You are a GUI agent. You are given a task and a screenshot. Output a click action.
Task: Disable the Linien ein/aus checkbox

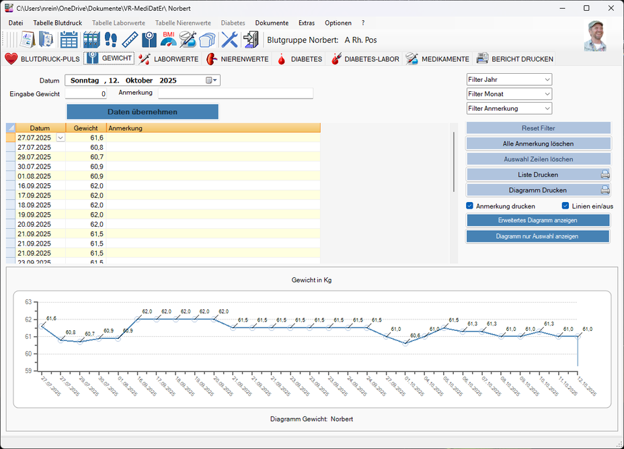pos(565,206)
